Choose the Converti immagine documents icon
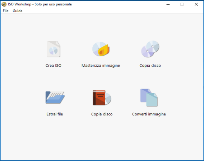 point(149,98)
